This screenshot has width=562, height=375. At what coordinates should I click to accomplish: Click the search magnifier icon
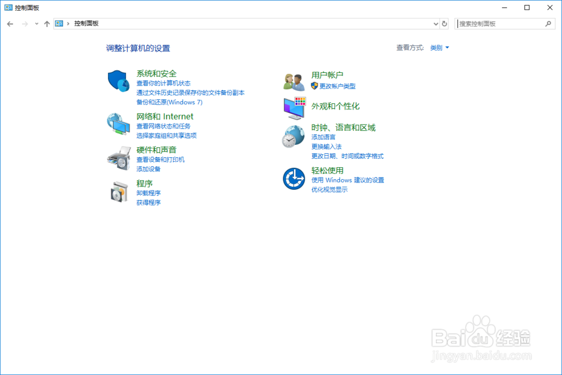click(548, 24)
